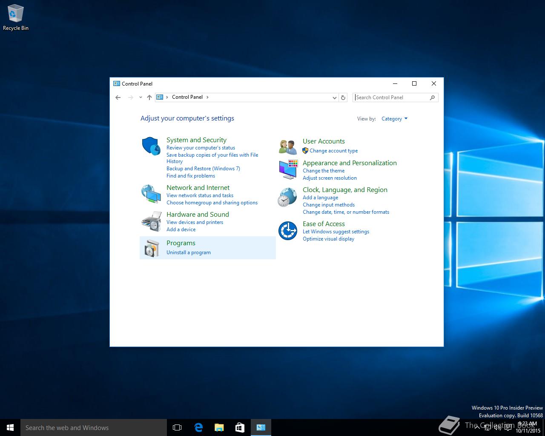
Task: Click Hardware and Sound heading
Action: 198,215
